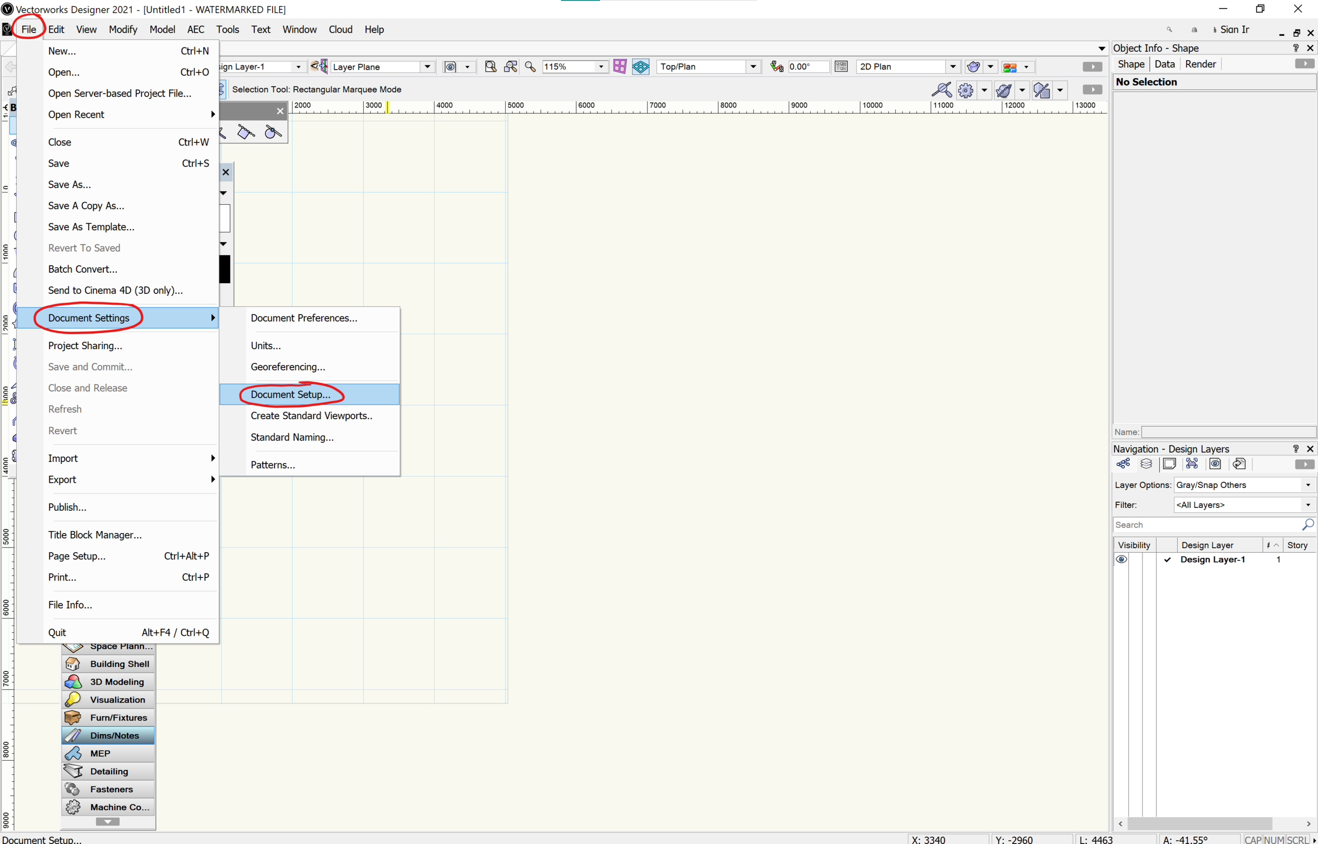Open the Visualization tool set
Viewport: 1318px width, 844px height.
[108, 699]
